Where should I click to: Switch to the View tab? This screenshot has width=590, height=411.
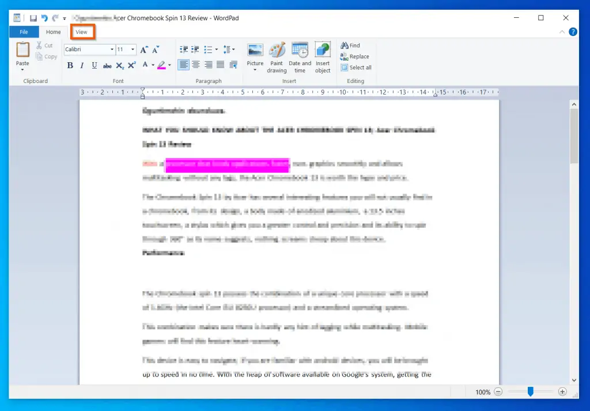tap(82, 32)
